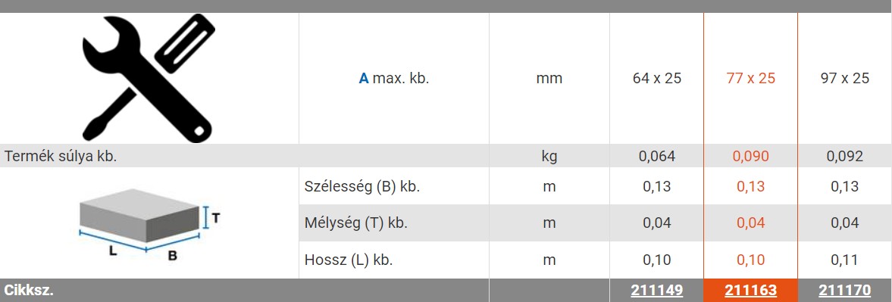Select the 77 x 25 size value
Screen dimensions: 892x302
coord(750,79)
